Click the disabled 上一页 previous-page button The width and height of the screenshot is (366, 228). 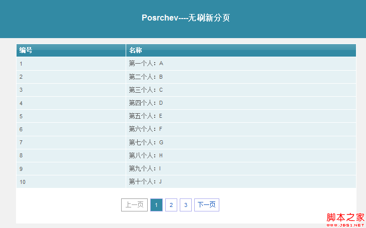pos(134,205)
